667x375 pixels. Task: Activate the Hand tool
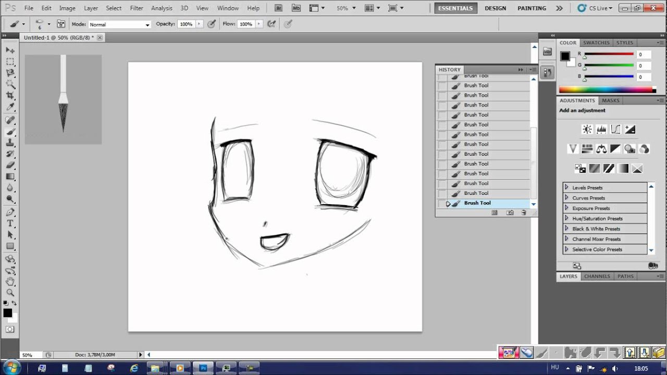tap(10, 282)
